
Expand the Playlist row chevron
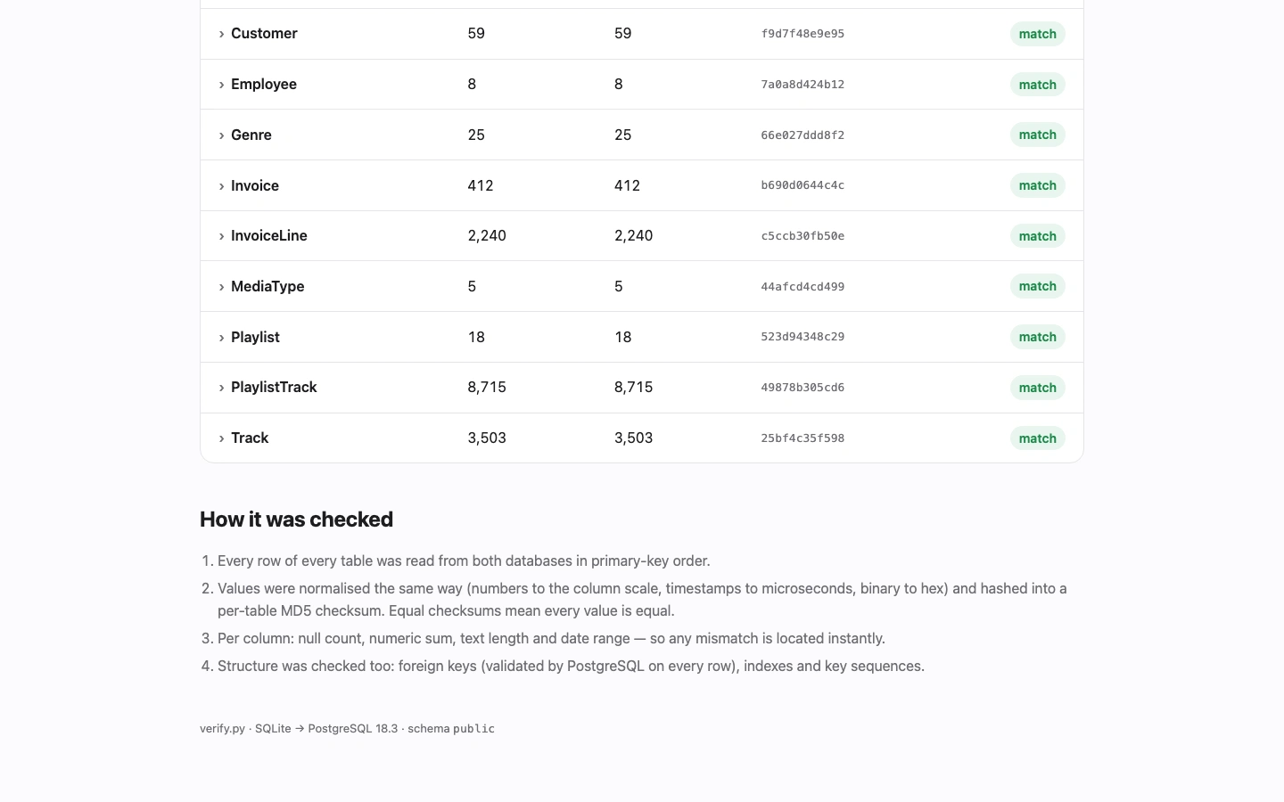(x=221, y=338)
